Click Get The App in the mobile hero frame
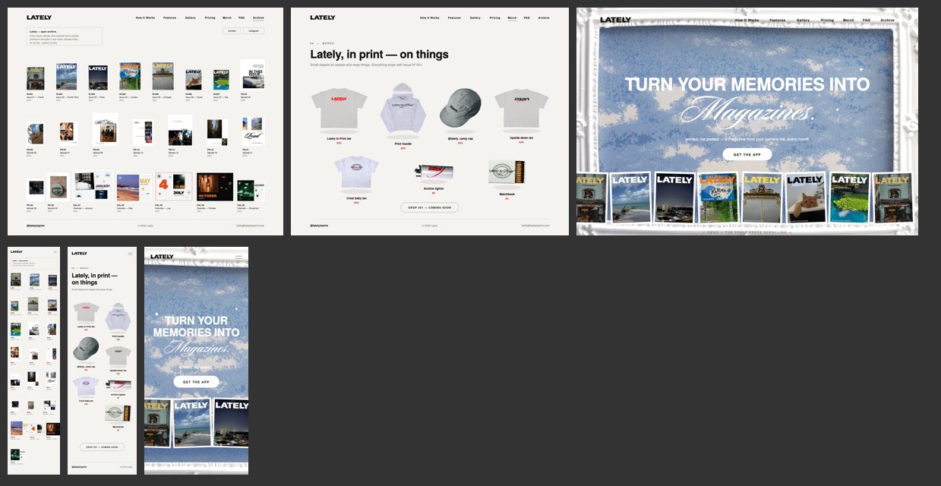941x486 pixels. point(196,382)
